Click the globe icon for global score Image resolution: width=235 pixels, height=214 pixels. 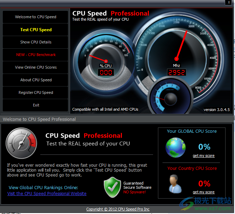pos(175,147)
